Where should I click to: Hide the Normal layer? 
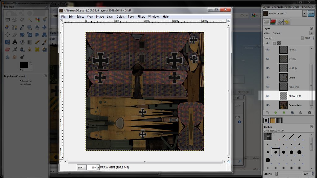coord(267,50)
